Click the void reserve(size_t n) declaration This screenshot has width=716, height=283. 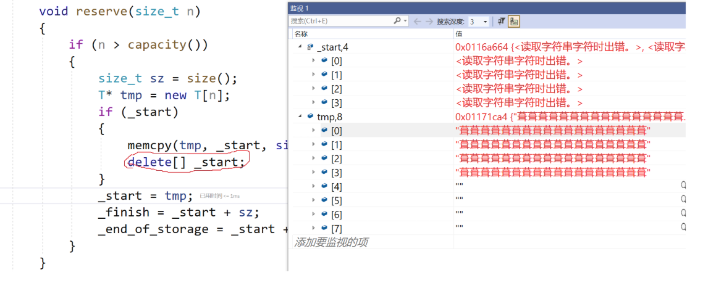(120, 11)
